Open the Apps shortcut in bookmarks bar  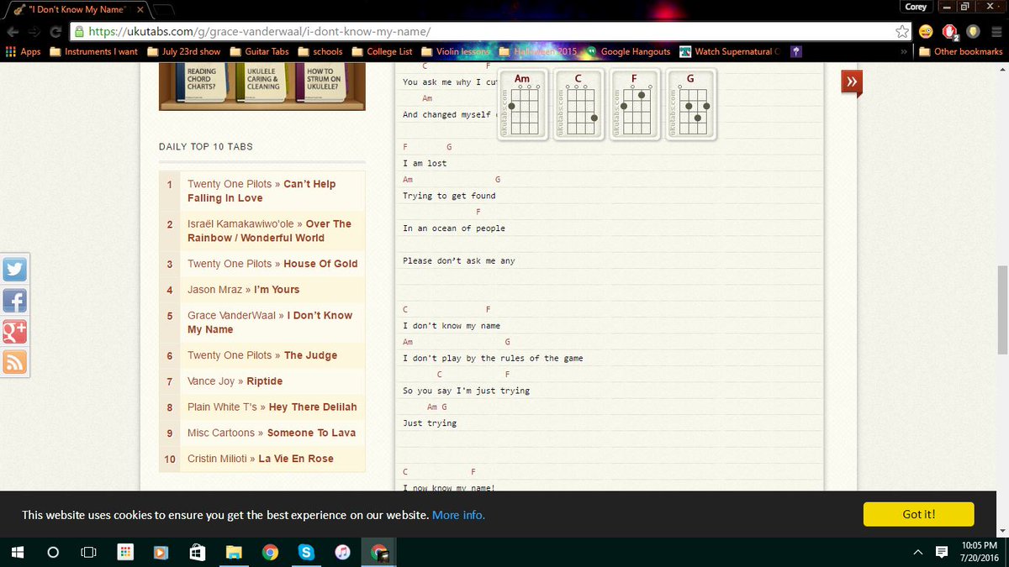point(23,51)
